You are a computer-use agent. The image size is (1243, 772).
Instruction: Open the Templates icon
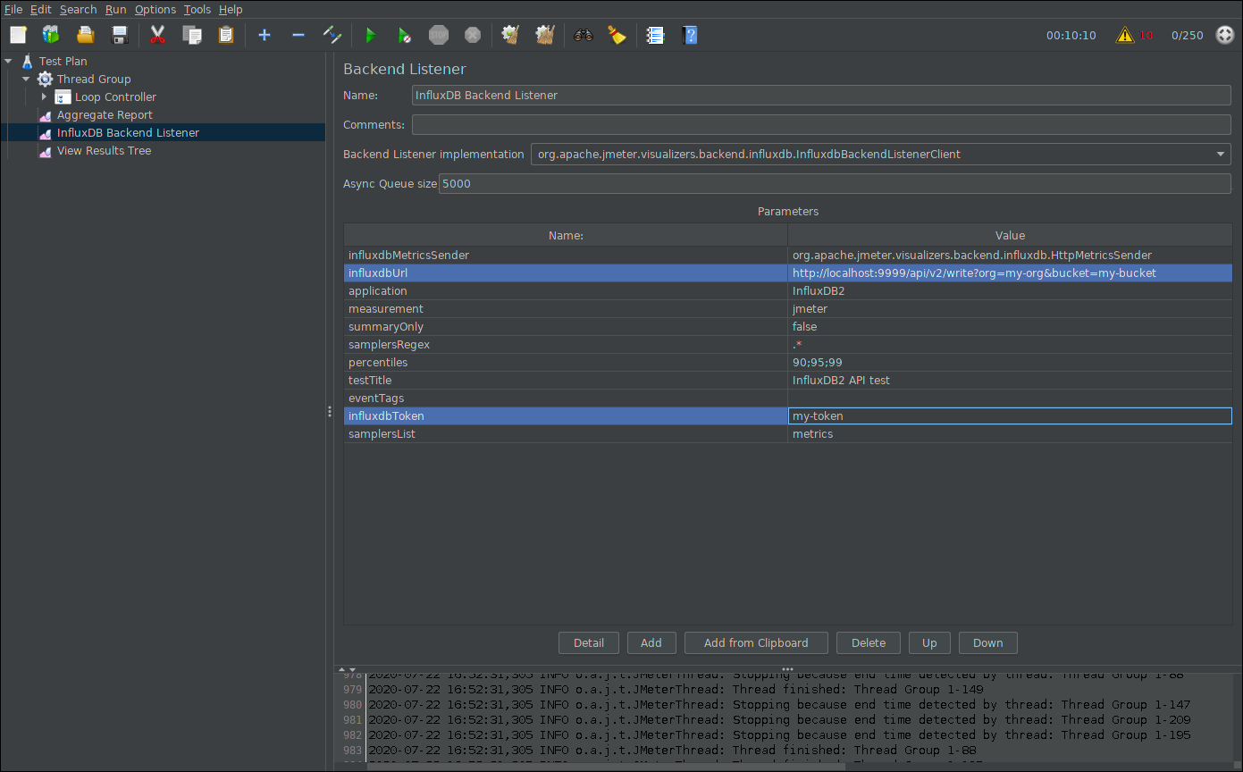(x=51, y=35)
